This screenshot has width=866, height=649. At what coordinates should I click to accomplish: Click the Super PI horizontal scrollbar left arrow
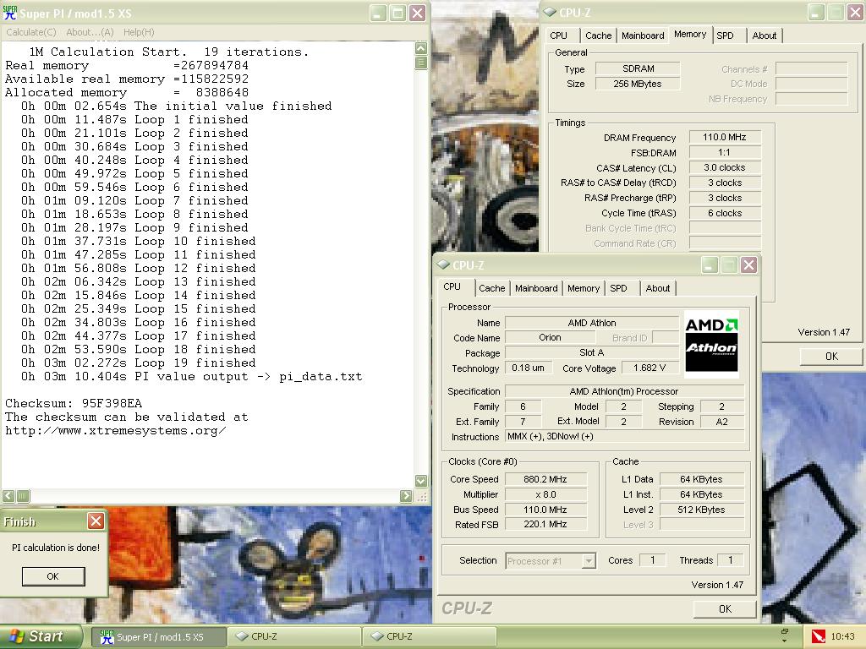[x=8, y=495]
